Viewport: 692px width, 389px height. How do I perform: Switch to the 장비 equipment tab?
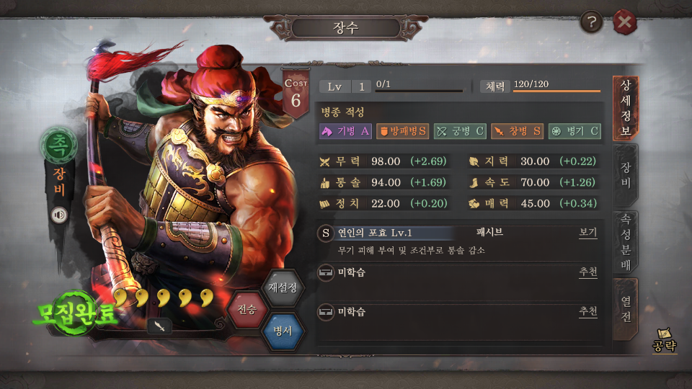point(626,175)
